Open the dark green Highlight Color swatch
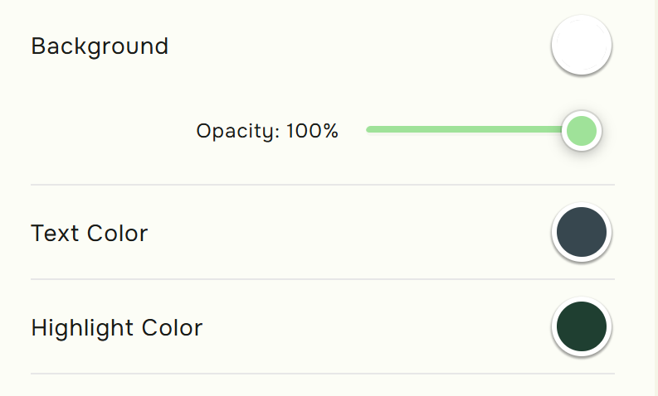The height and width of the screenshot is (396, 658). click(x=581, y=327)
